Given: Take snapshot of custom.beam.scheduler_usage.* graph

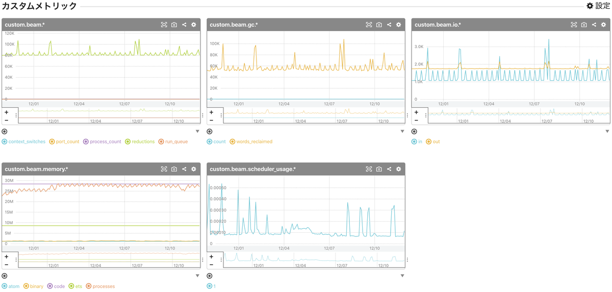Looking at the screenshot, I should coord(379,169).
